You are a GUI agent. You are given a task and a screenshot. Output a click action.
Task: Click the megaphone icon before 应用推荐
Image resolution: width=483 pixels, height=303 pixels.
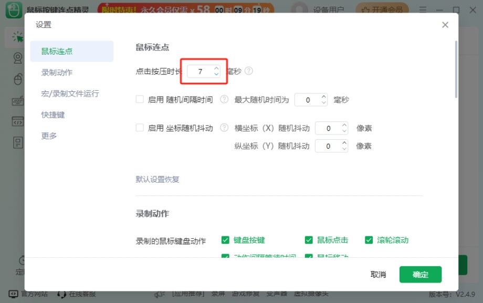coord(160,295)
